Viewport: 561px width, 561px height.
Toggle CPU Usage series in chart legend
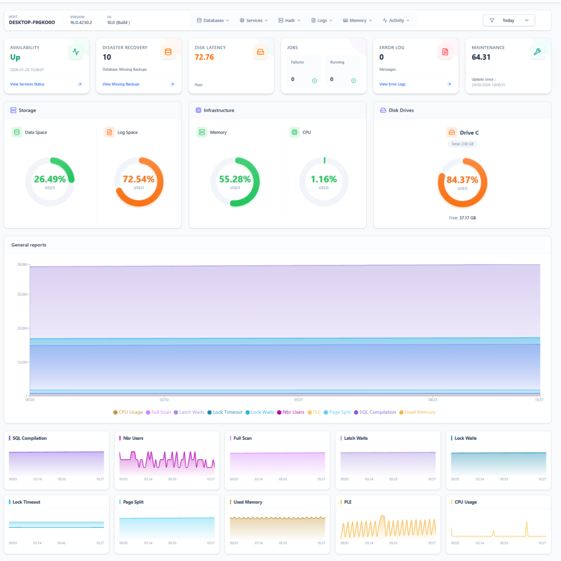[128, 412]
